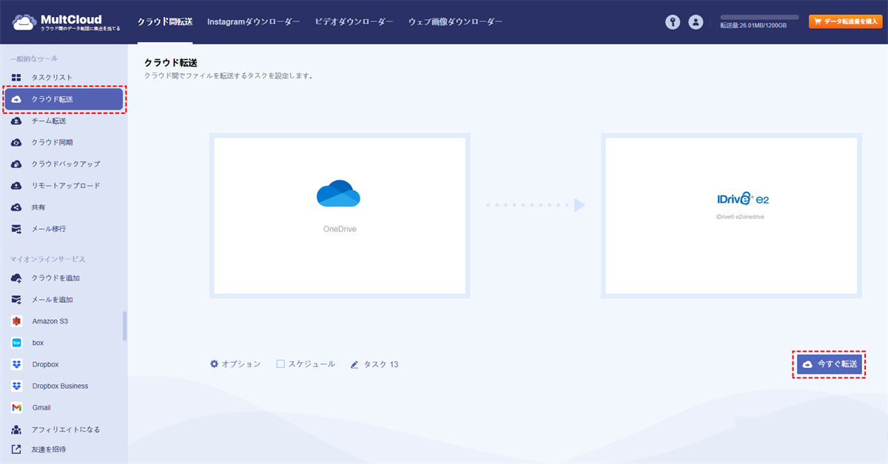The height and width of the screenshot is (464, 888).
Task: Edit タスク 13 name
Action: point(381,364)
